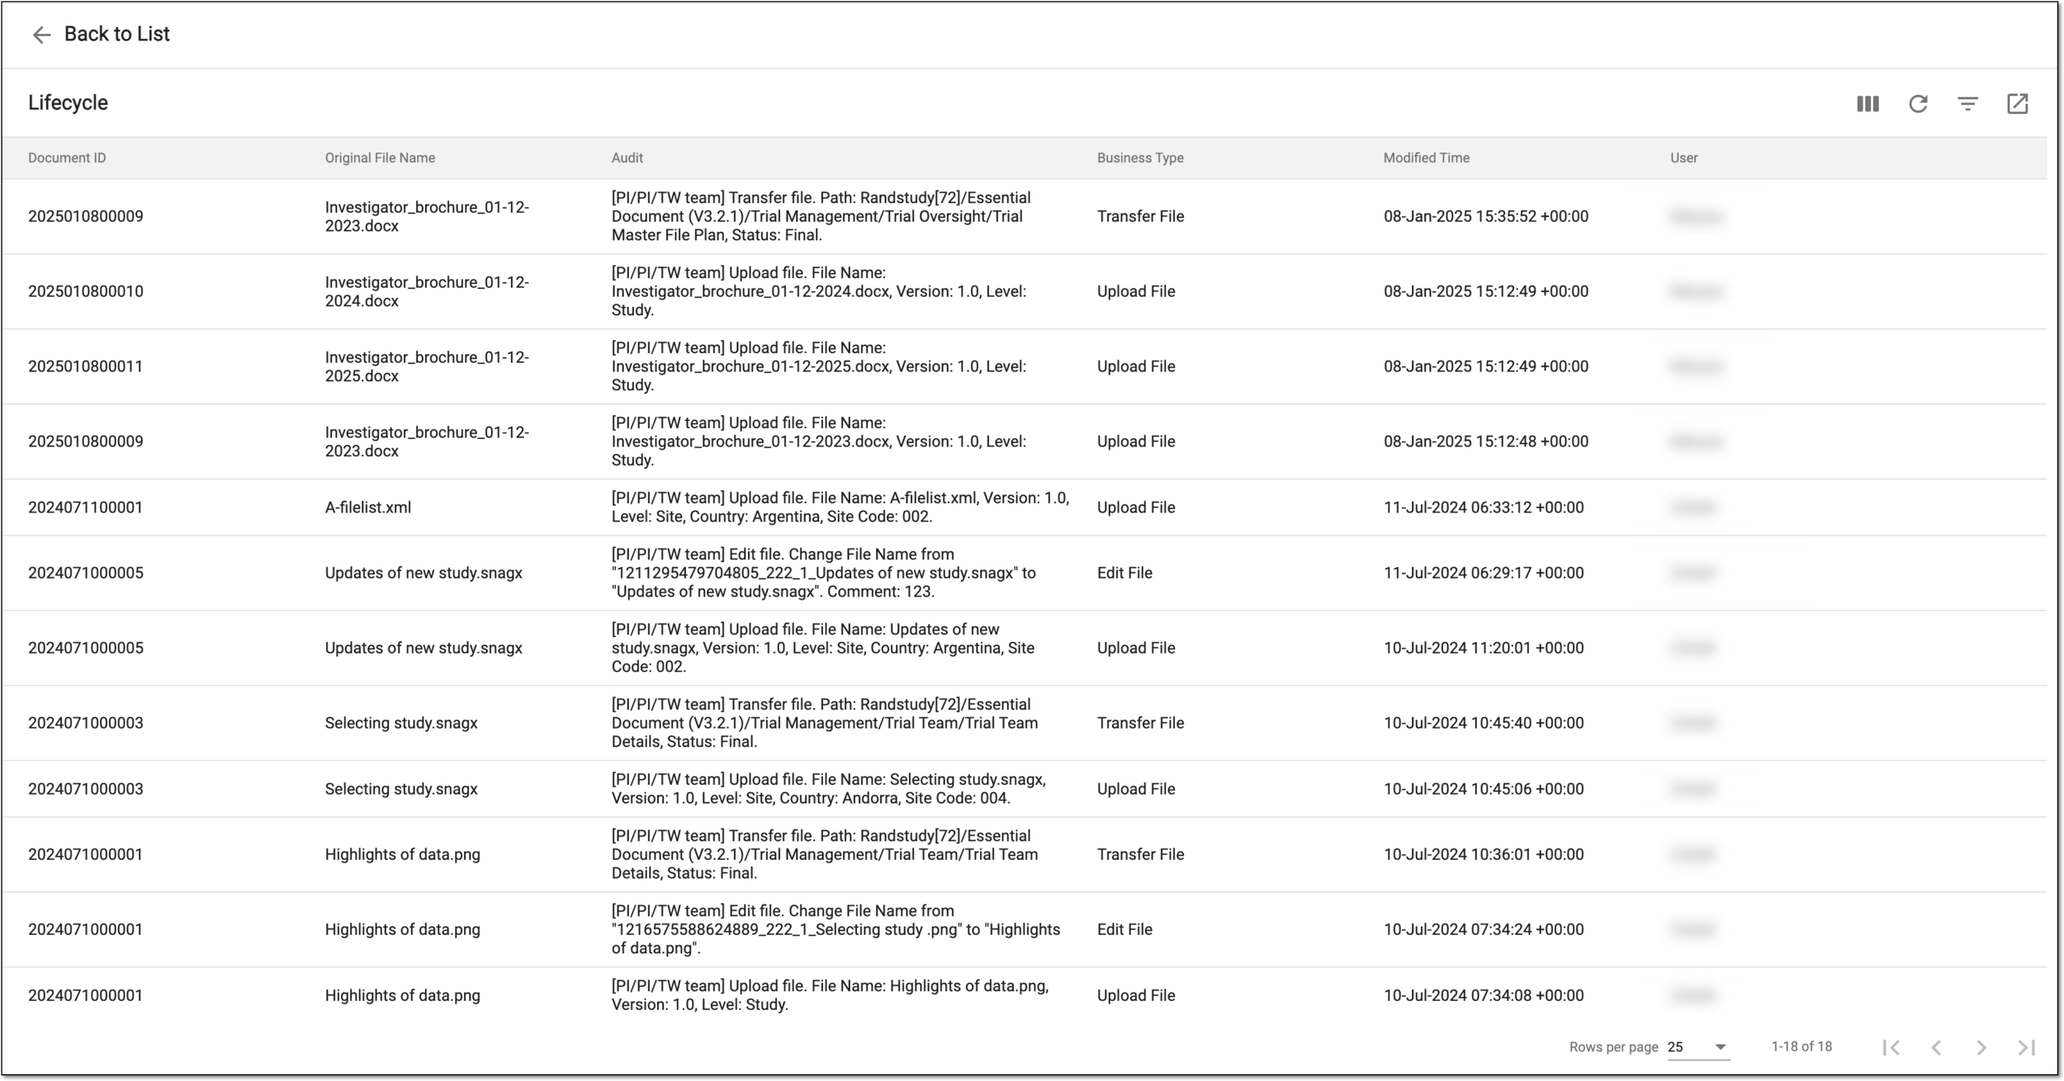Sort by the Original File Name column header
This screenshot has height=1081, width=2064.
(x=380, y=158)
